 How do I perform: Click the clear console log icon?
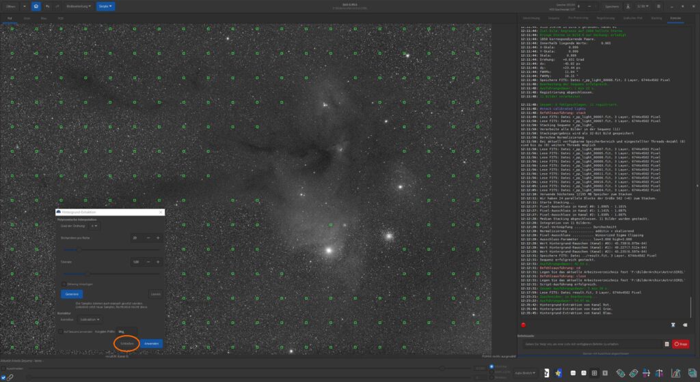pyautogui.click(x=674, y=325)
